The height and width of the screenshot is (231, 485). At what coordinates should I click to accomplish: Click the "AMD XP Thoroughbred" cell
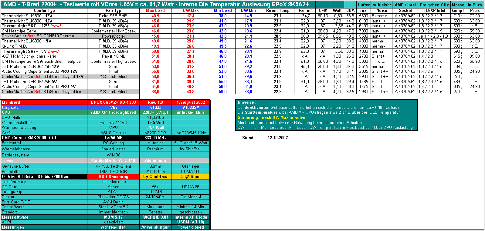tap(114, 112)
